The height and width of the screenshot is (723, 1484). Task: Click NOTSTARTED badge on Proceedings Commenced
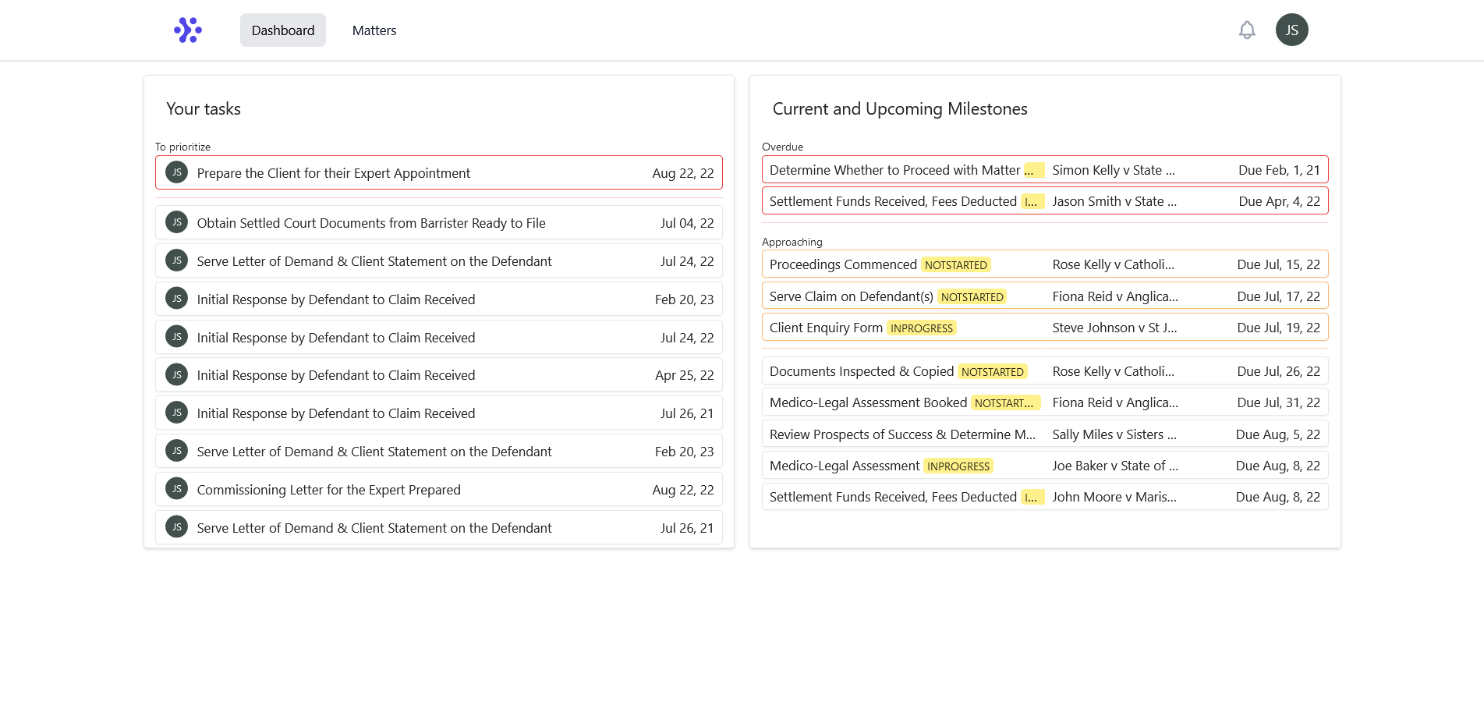(955, 265)
